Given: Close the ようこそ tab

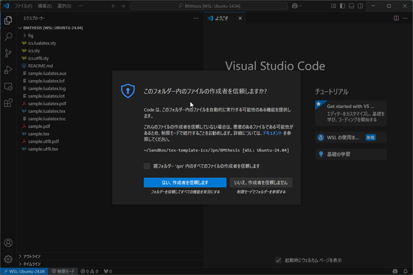Looking at the screenshot, I should [x=240, y=18].
